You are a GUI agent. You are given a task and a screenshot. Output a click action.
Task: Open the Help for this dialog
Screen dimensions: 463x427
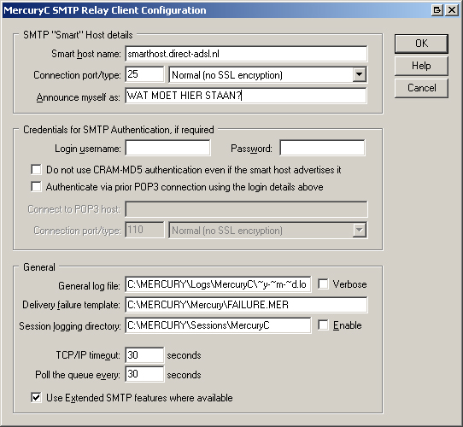click(421, 66)
